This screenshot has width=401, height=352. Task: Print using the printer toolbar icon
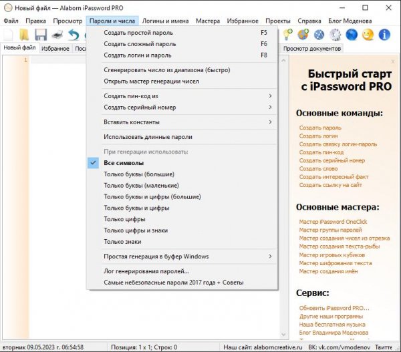[57, 35]
